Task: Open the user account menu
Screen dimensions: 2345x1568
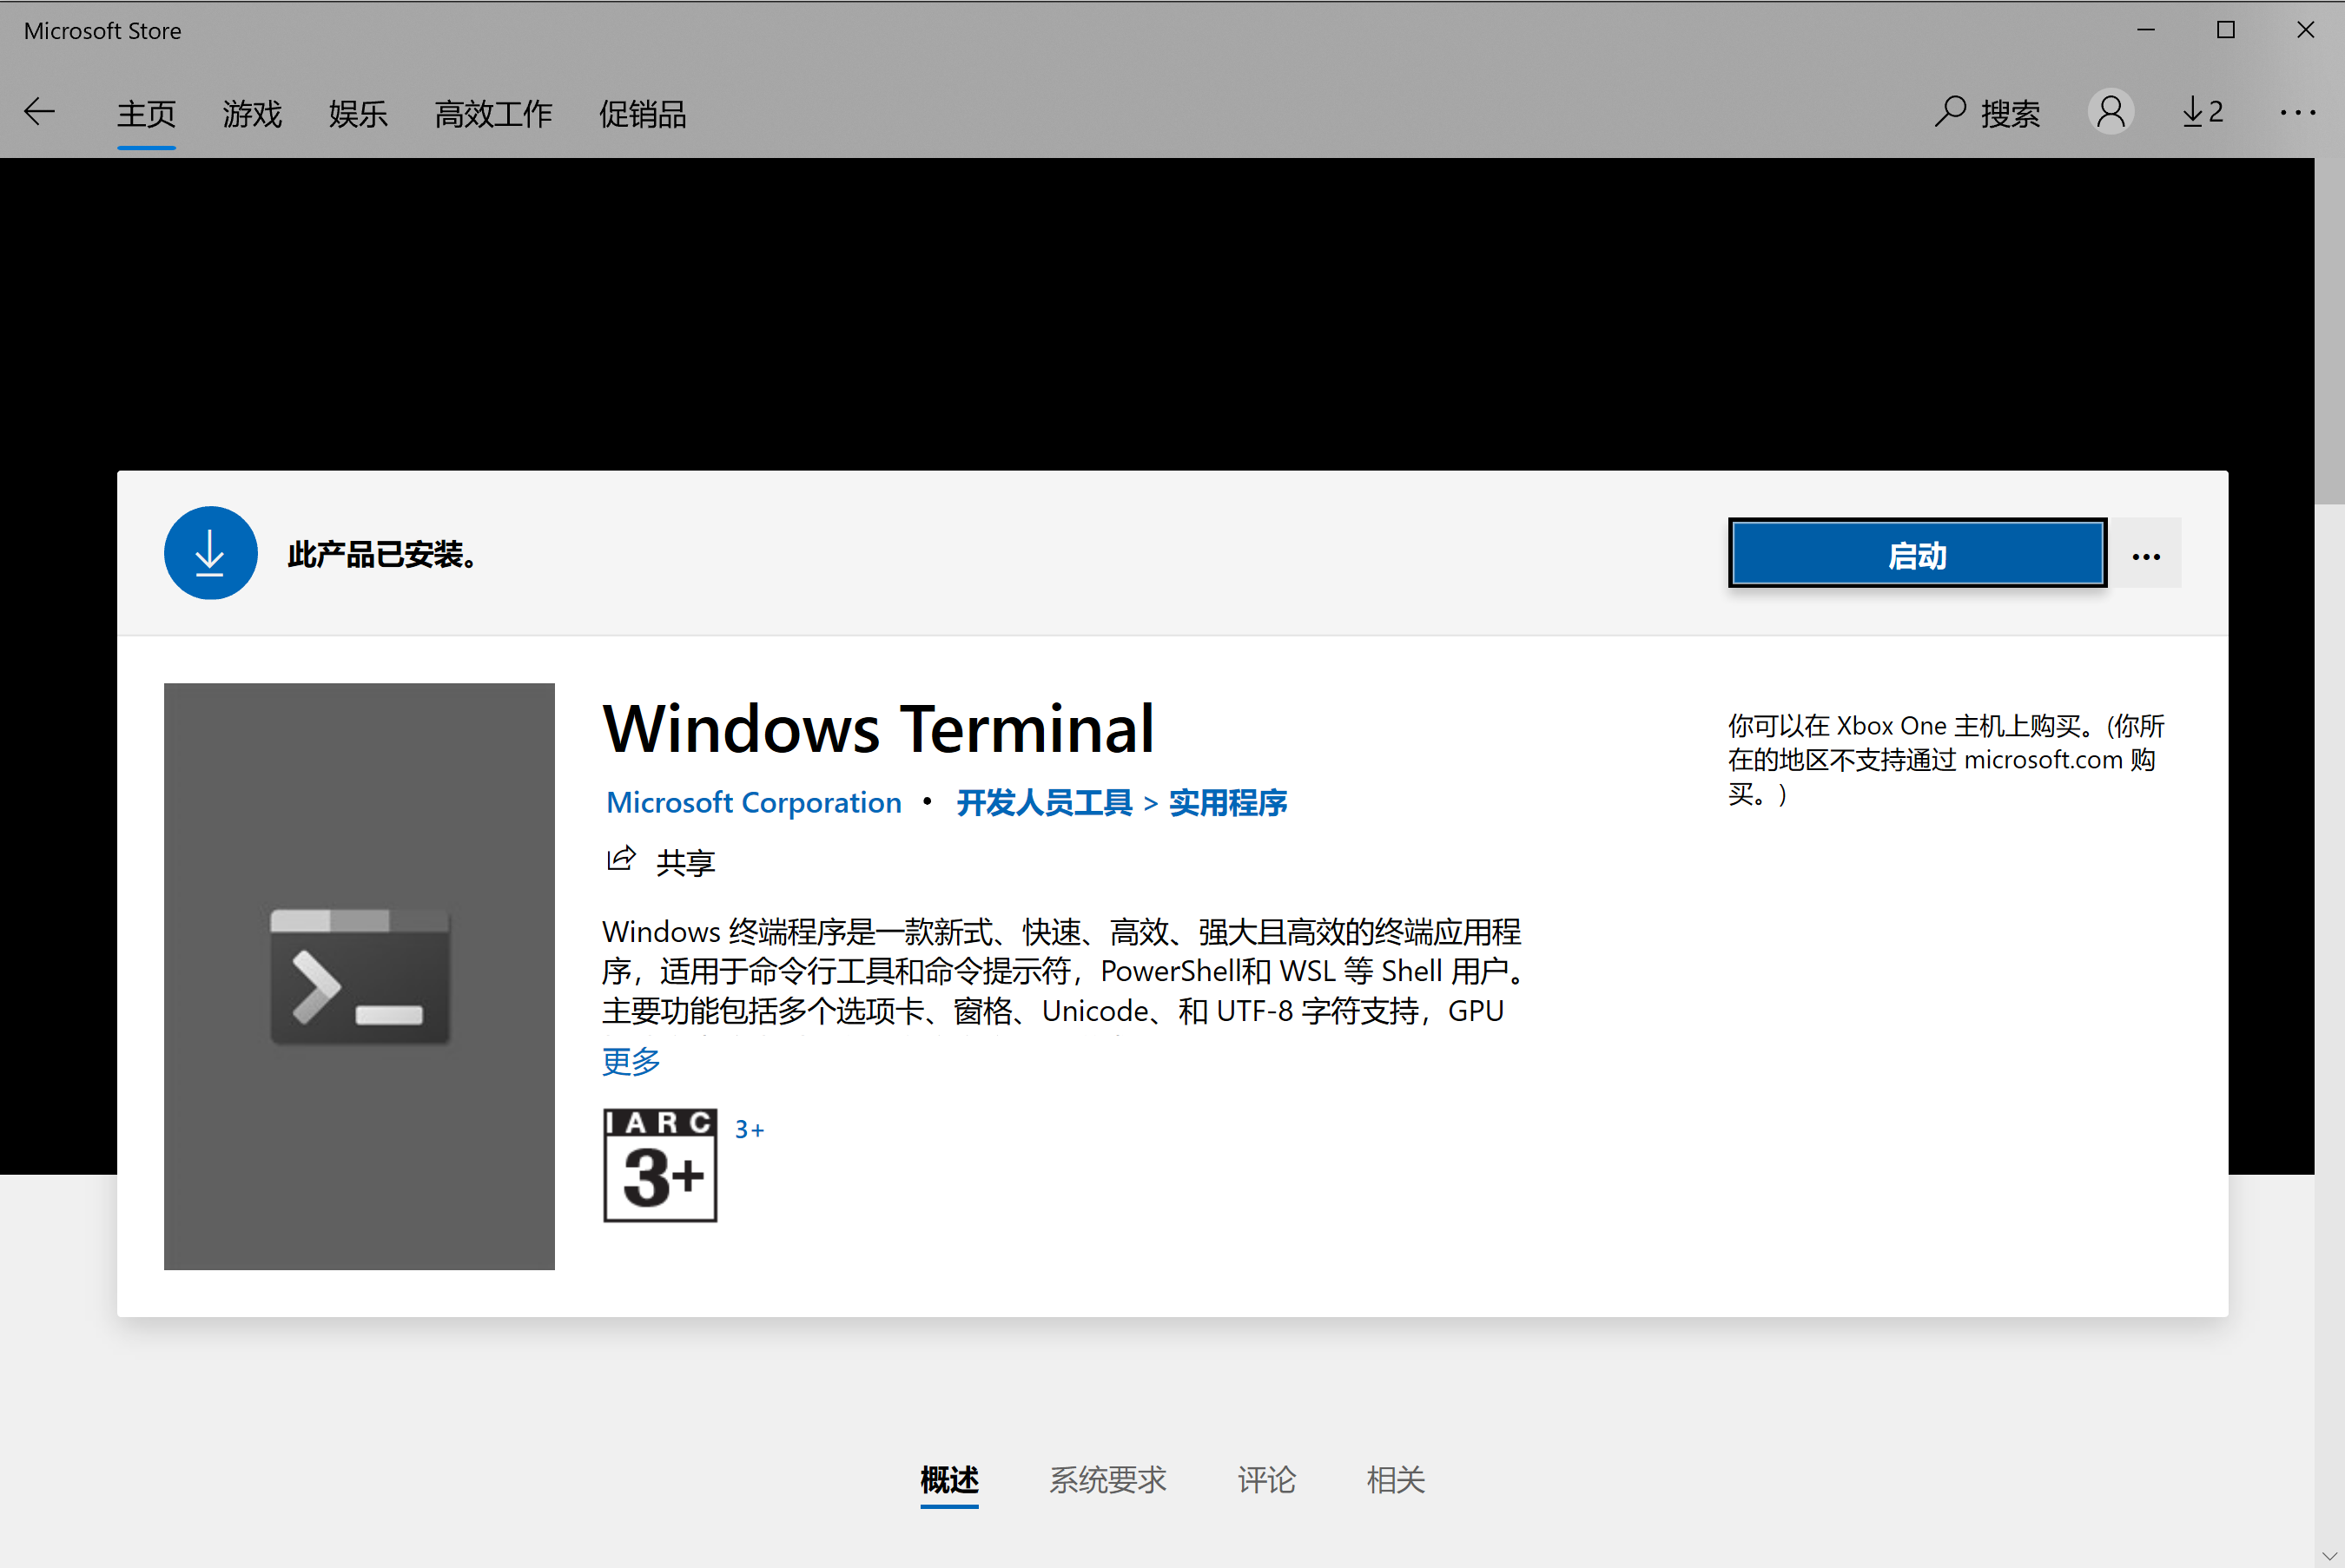Action: (x=2110, y=112)
